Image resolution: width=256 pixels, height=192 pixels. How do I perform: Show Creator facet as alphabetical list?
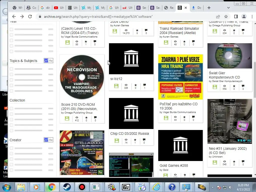pyautogui.click(x=51, y=140)
